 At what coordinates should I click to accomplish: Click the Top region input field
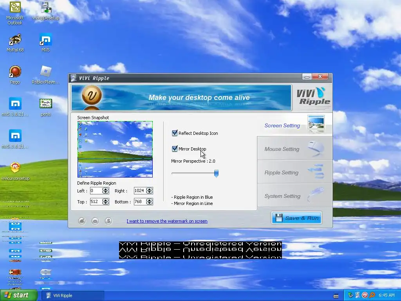coord(96,202)
